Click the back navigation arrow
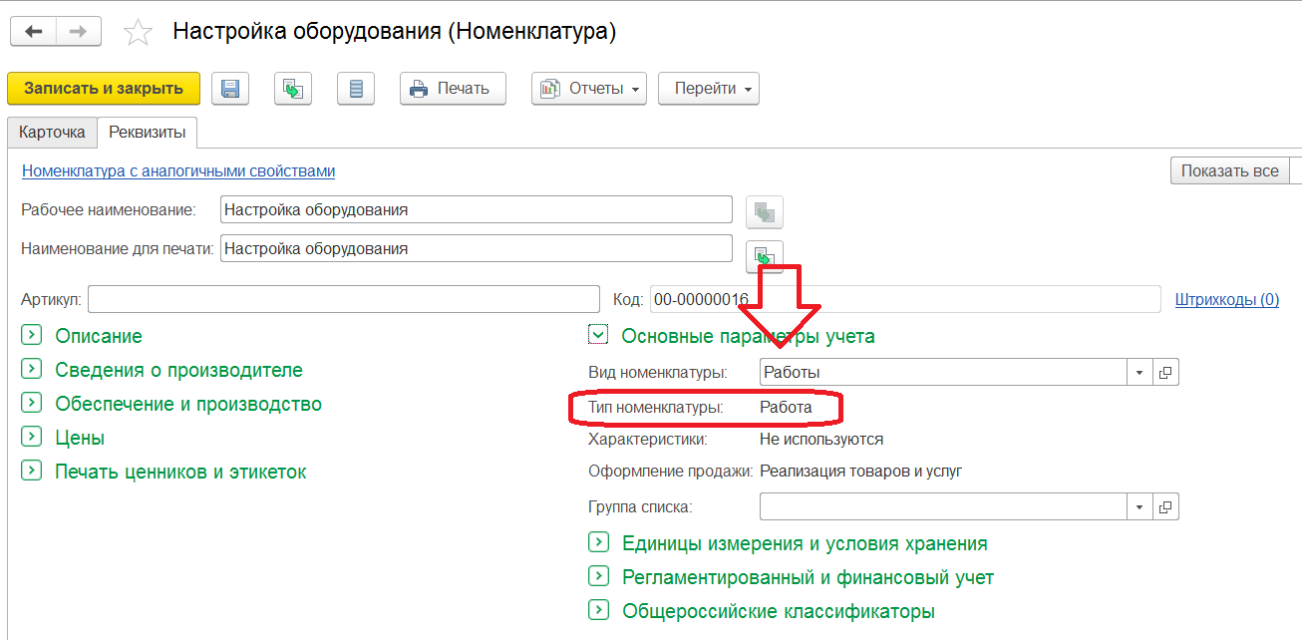The image size is (1302, 640). [x=34, y=32]
